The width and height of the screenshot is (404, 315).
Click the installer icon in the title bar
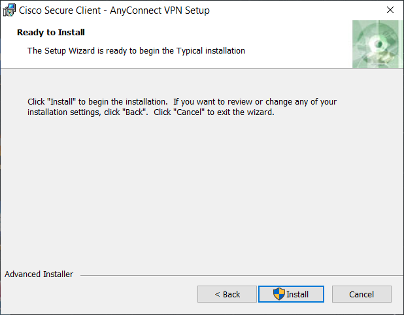(10, 10)
